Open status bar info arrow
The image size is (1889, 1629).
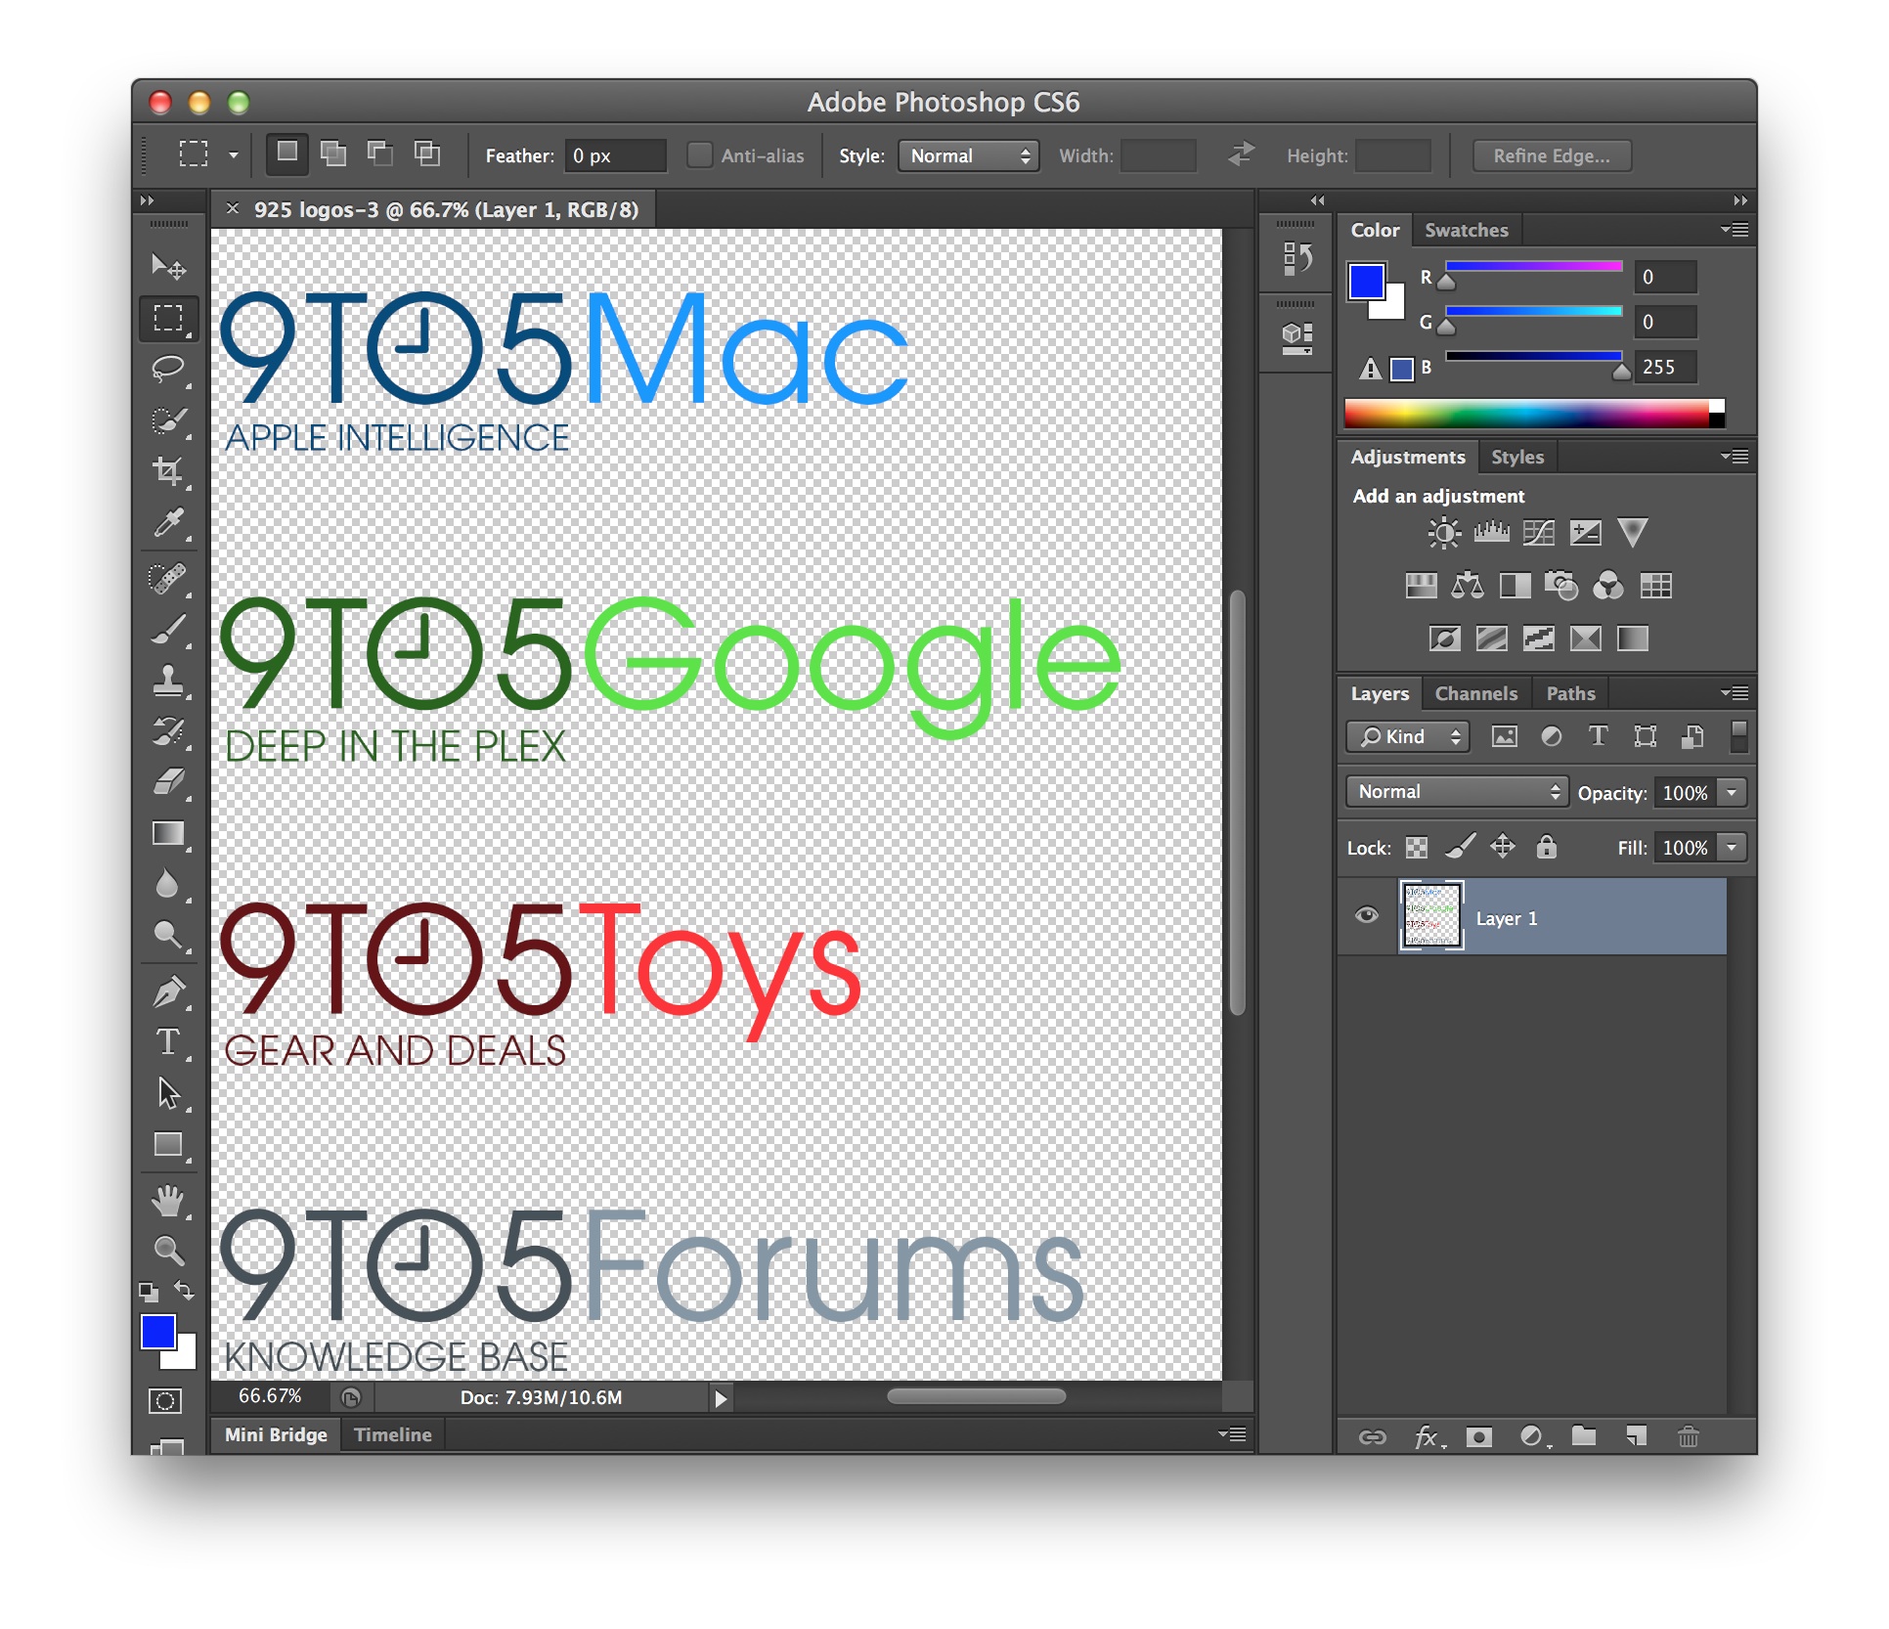pos(721,1399)
